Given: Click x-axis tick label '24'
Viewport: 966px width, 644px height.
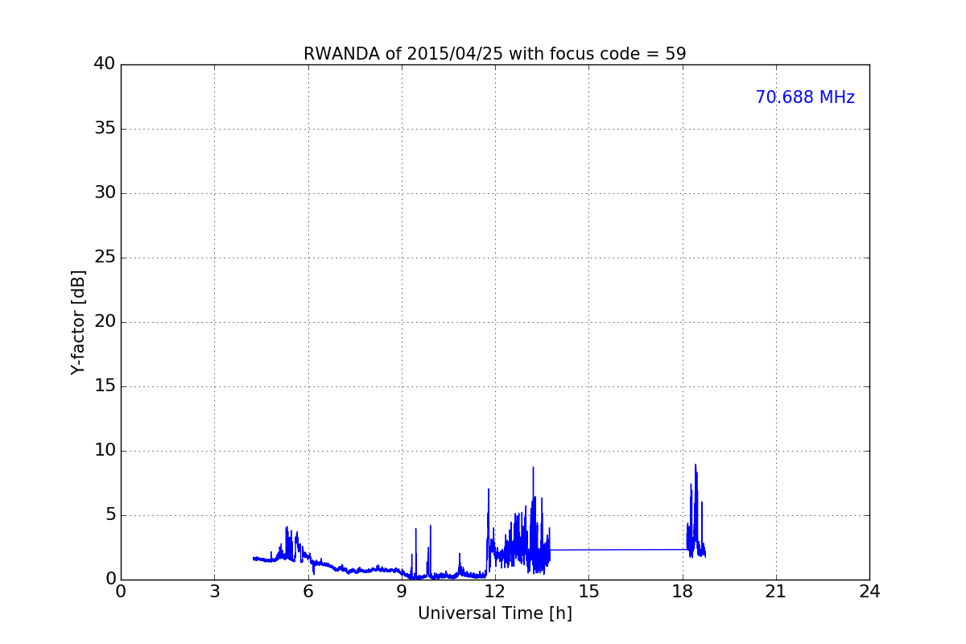Looking at the screenshot, I should (869, 591).
